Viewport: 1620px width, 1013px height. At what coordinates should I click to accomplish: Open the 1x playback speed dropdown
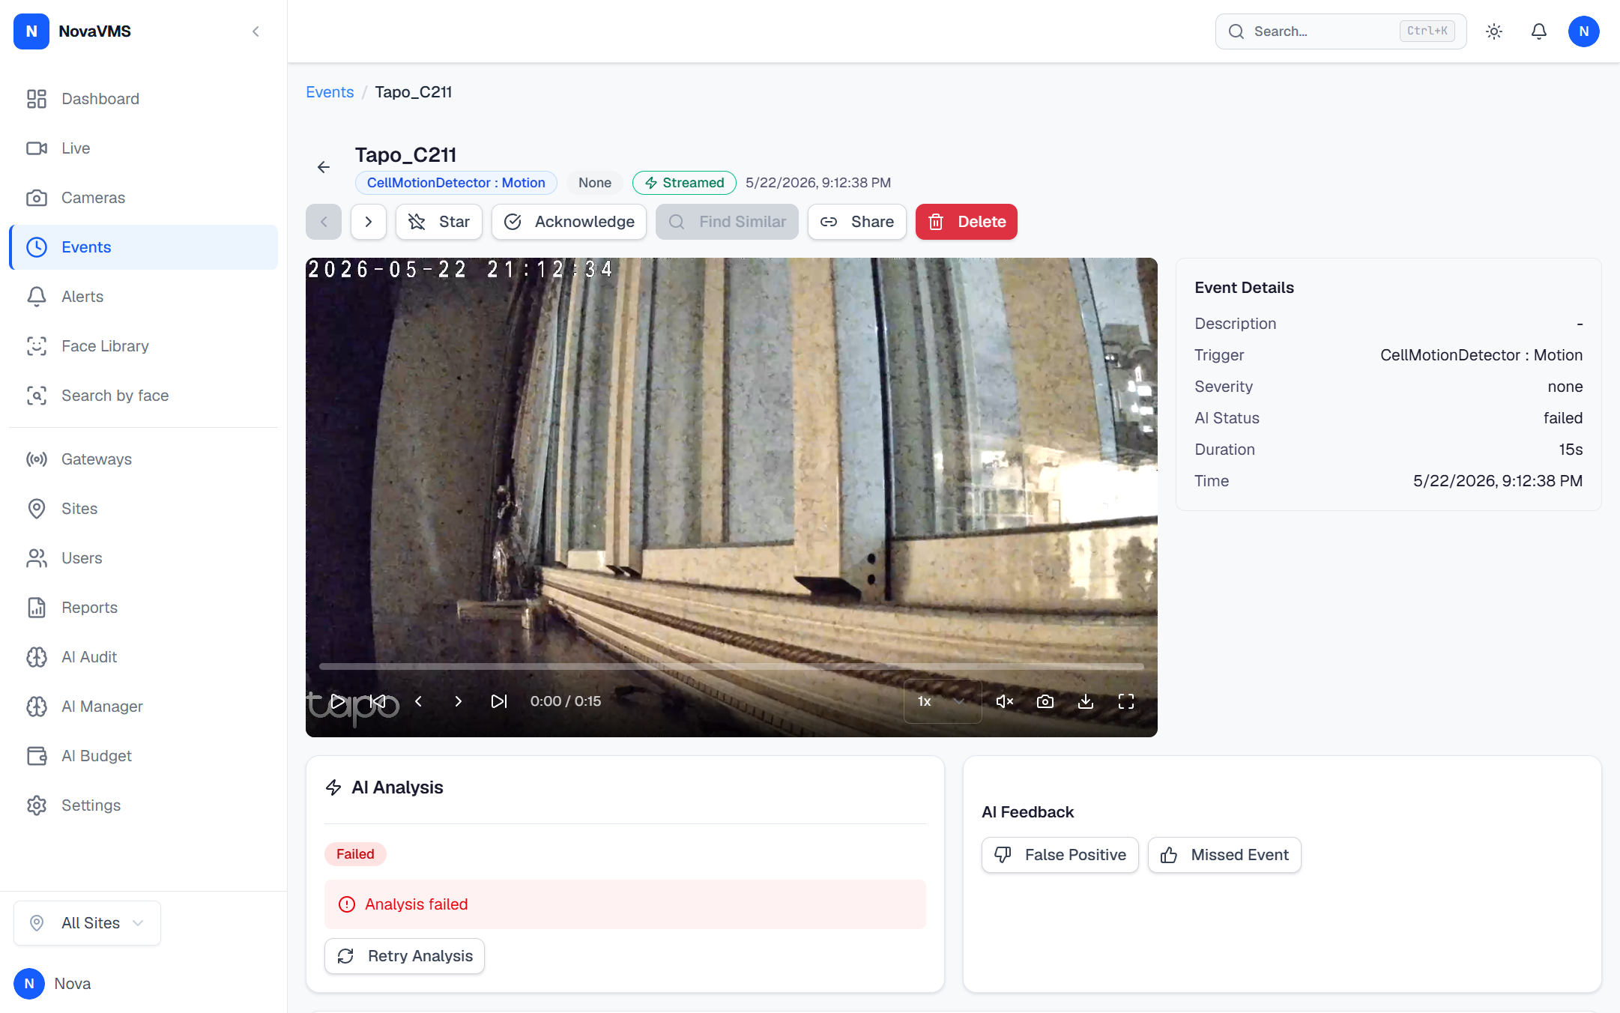click(943, 701)
